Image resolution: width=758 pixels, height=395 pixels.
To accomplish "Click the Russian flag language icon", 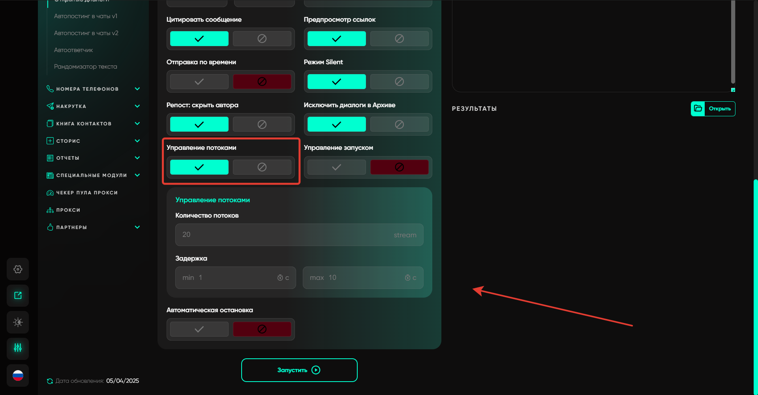I will (18, 375).
